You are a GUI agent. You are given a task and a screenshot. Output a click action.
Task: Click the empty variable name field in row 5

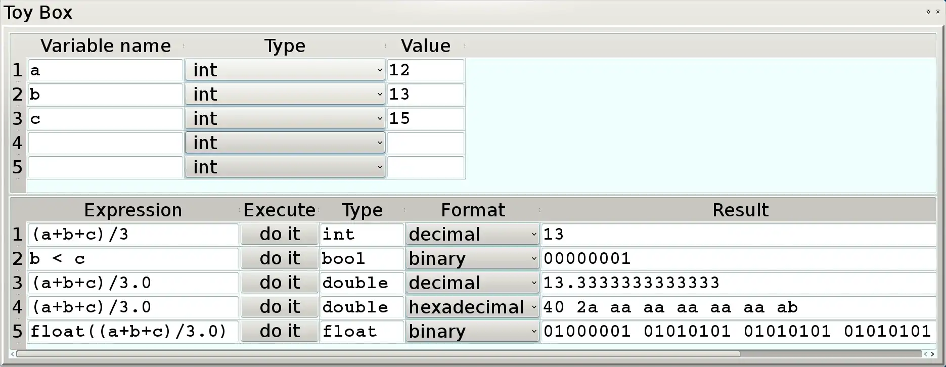click(105, 167)
